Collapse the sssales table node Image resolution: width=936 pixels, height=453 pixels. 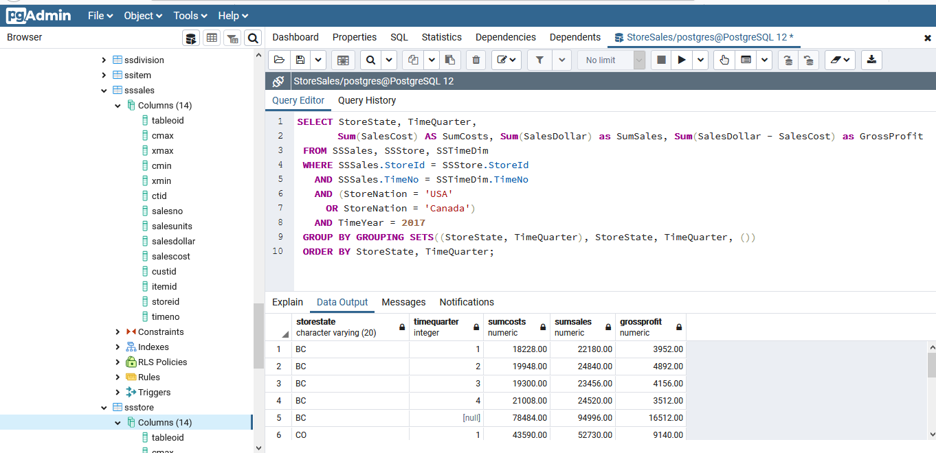point(104,91)
